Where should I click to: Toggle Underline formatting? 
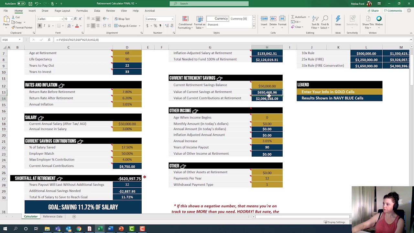tap(49, 26)
